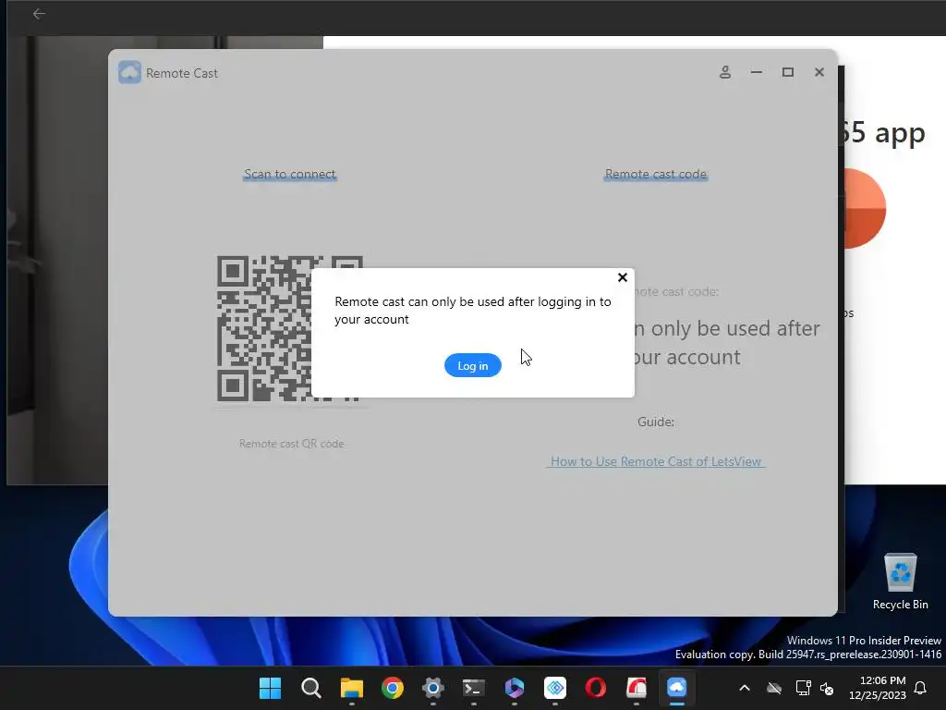Click the OneDrive cloud tray icon

click(x=774, y=688)
